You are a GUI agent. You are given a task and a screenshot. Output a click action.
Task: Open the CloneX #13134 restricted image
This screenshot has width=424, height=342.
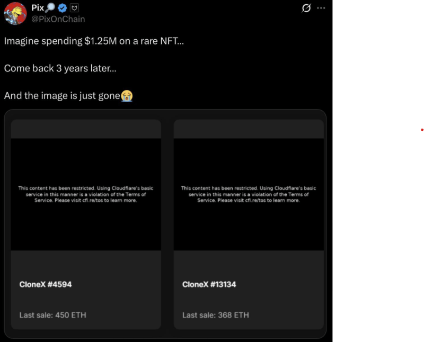click(x=249, y=194)
